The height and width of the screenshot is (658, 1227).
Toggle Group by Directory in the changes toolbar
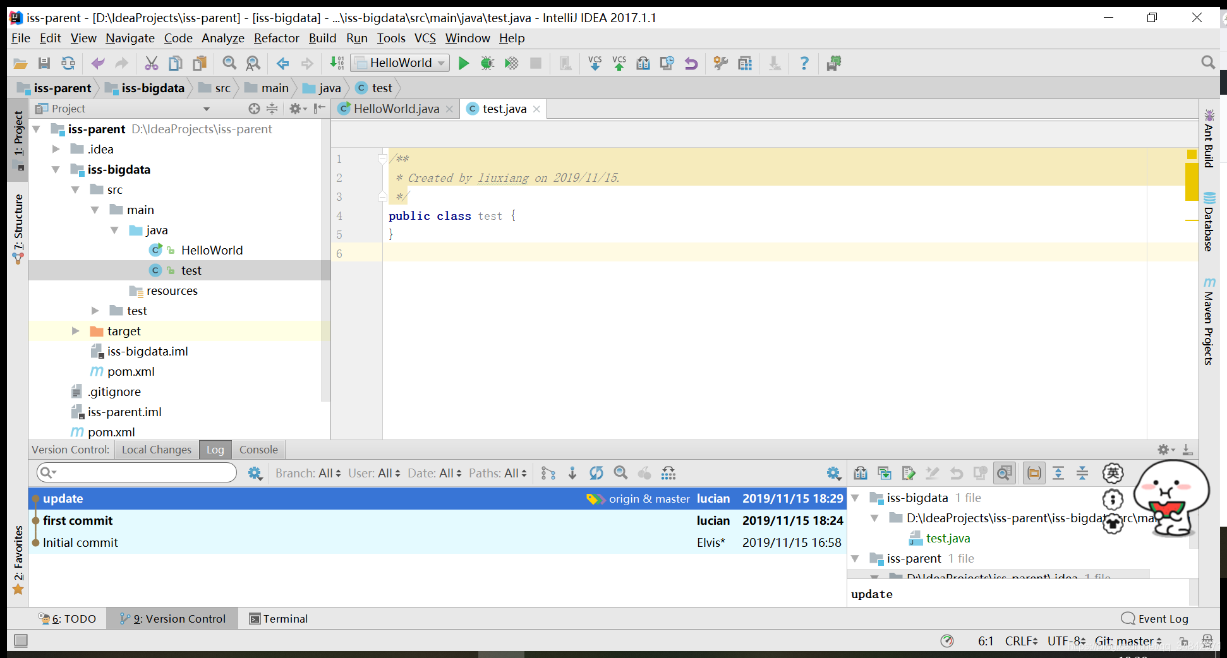(x=1034, y=473)
